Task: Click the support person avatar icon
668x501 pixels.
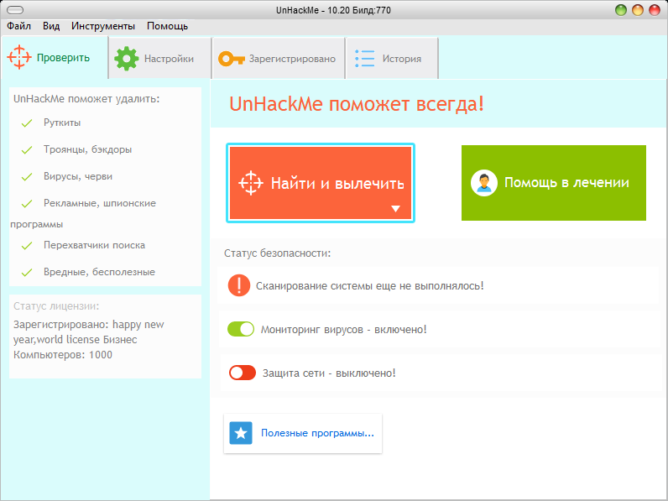Action: (483, 183)
